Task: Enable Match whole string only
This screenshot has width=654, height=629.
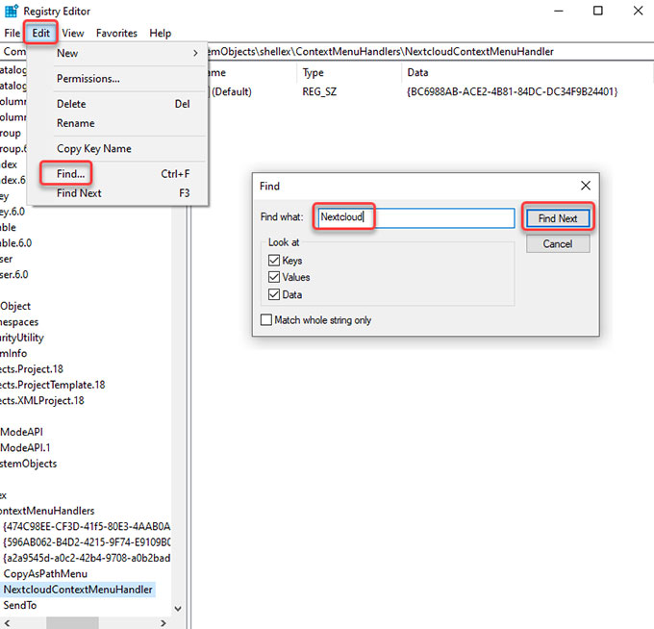Action: (266, 320)
